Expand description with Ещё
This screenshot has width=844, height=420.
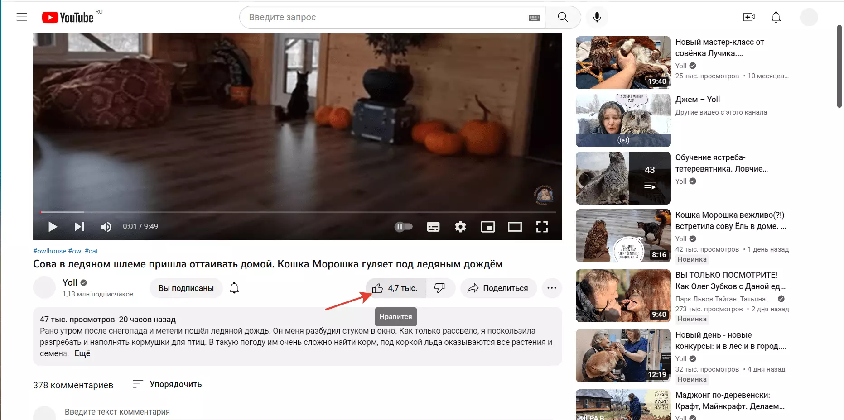82,353
